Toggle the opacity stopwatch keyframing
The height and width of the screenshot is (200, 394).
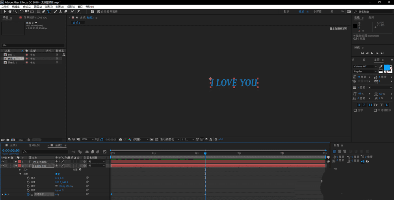click(28, 194)
